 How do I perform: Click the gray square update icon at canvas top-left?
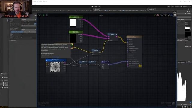coord(46,15)
